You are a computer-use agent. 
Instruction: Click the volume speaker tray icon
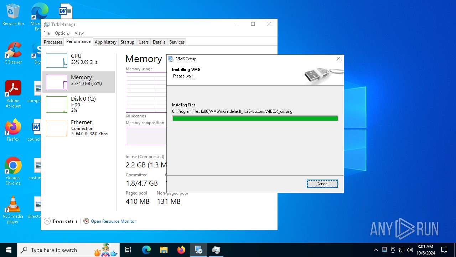click(x=410, y=250)
